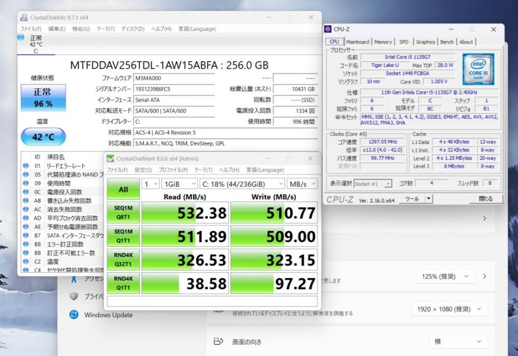Screen dimensions: 518x356
Task: Run the RND4K Q32T1 benchmark test
Action: pos(123,259)
